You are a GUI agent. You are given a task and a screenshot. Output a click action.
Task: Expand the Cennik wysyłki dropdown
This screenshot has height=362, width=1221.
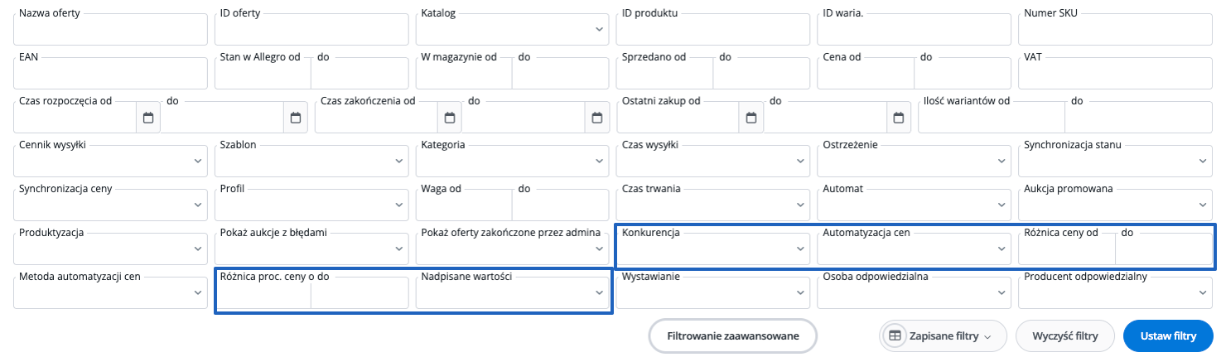click(x=111, y=161)
